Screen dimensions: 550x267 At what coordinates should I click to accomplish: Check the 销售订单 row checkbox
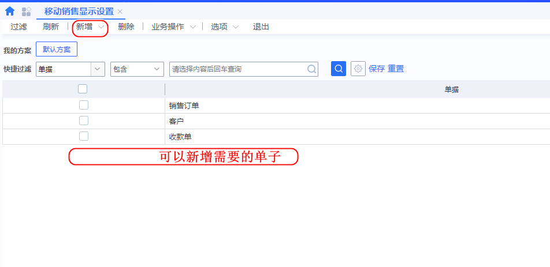click(84, 105)
